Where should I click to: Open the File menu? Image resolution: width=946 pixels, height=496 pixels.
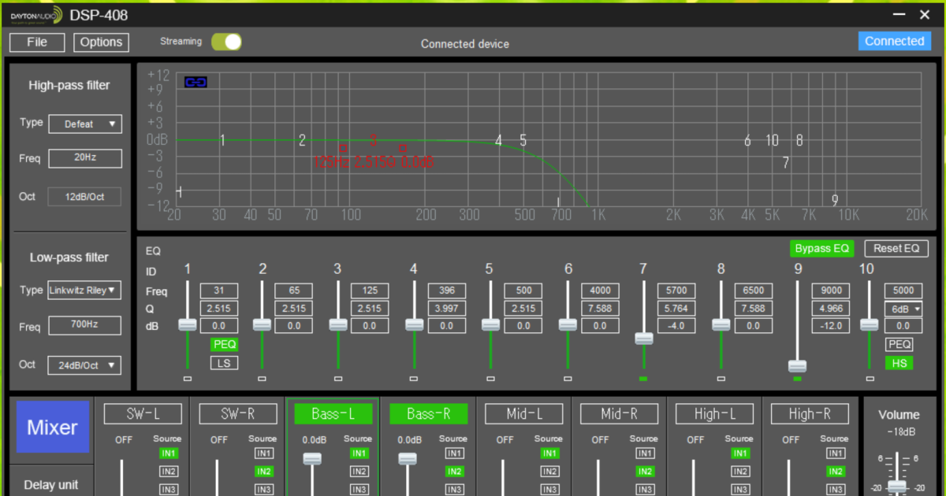pos(37,43)
